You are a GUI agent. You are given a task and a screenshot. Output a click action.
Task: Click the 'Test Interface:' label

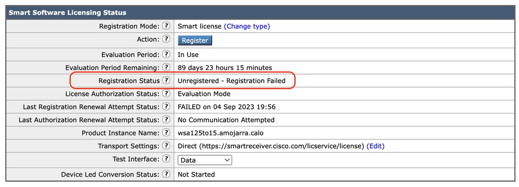click(x=136, y=160)
